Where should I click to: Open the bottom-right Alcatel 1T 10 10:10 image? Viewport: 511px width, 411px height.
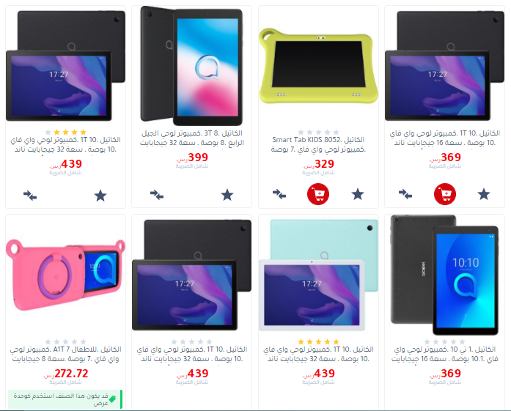445,275
